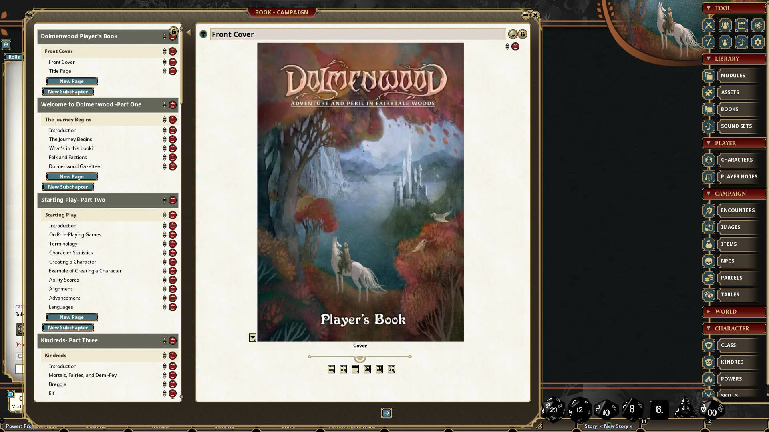Open dropdown arrow beside cover image

click(252, 338)
